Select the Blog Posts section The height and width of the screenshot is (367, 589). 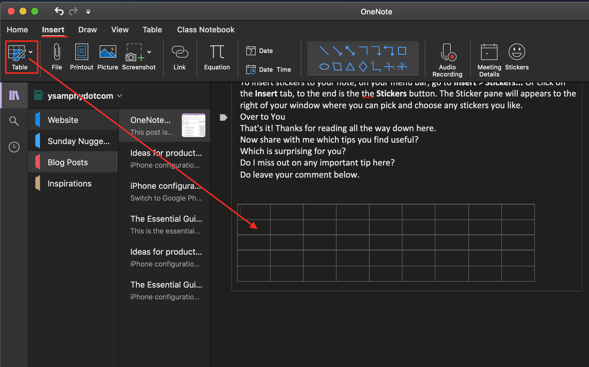tap(73, 162)
